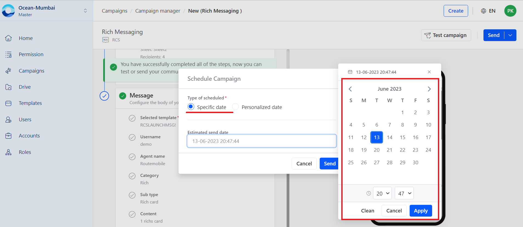
Task: Select June 1 in calendar
Action: 402,112
